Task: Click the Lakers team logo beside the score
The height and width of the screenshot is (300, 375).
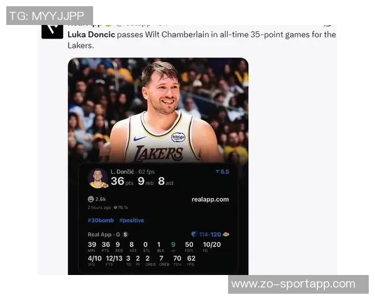Action: pyautogui.click(x=226, y=234)
